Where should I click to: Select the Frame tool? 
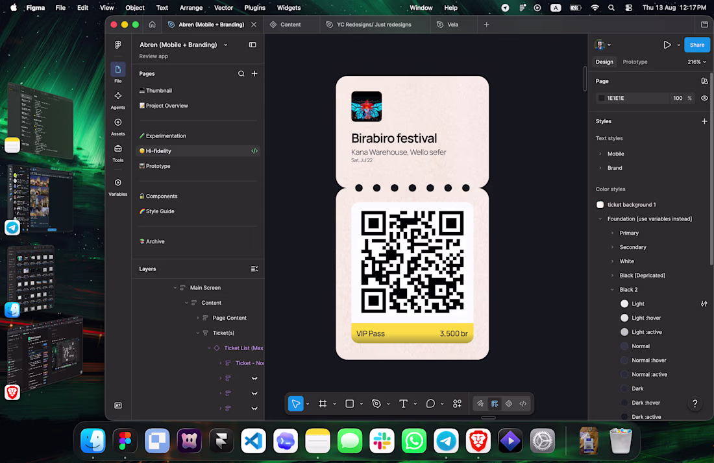pos(323,403)
